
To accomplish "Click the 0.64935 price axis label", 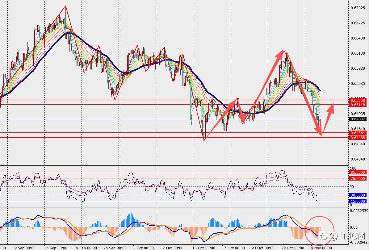I will pyautogui.click(x=358, y=114).
